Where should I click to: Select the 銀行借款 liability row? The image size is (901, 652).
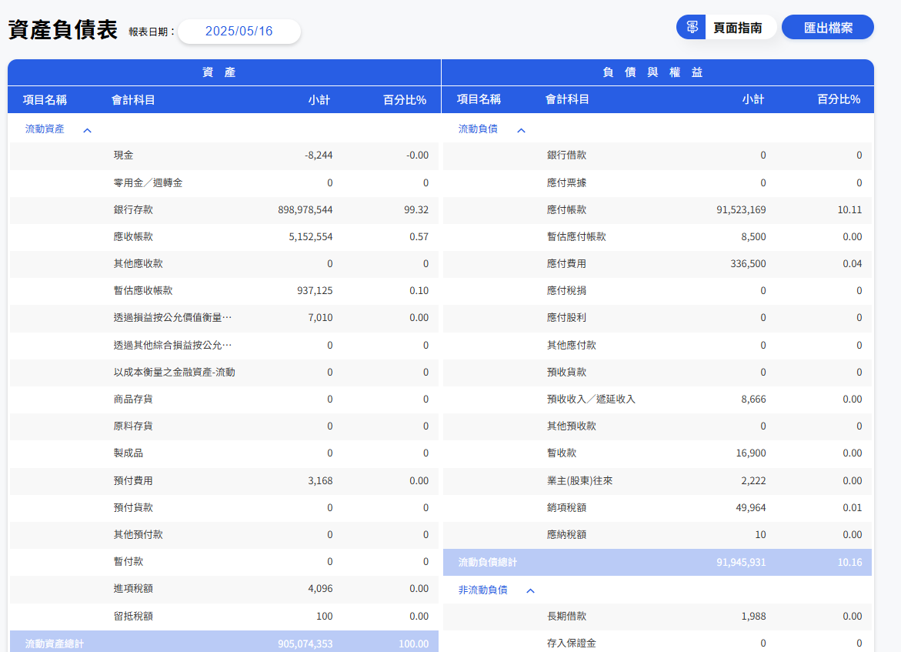point(657,155)
